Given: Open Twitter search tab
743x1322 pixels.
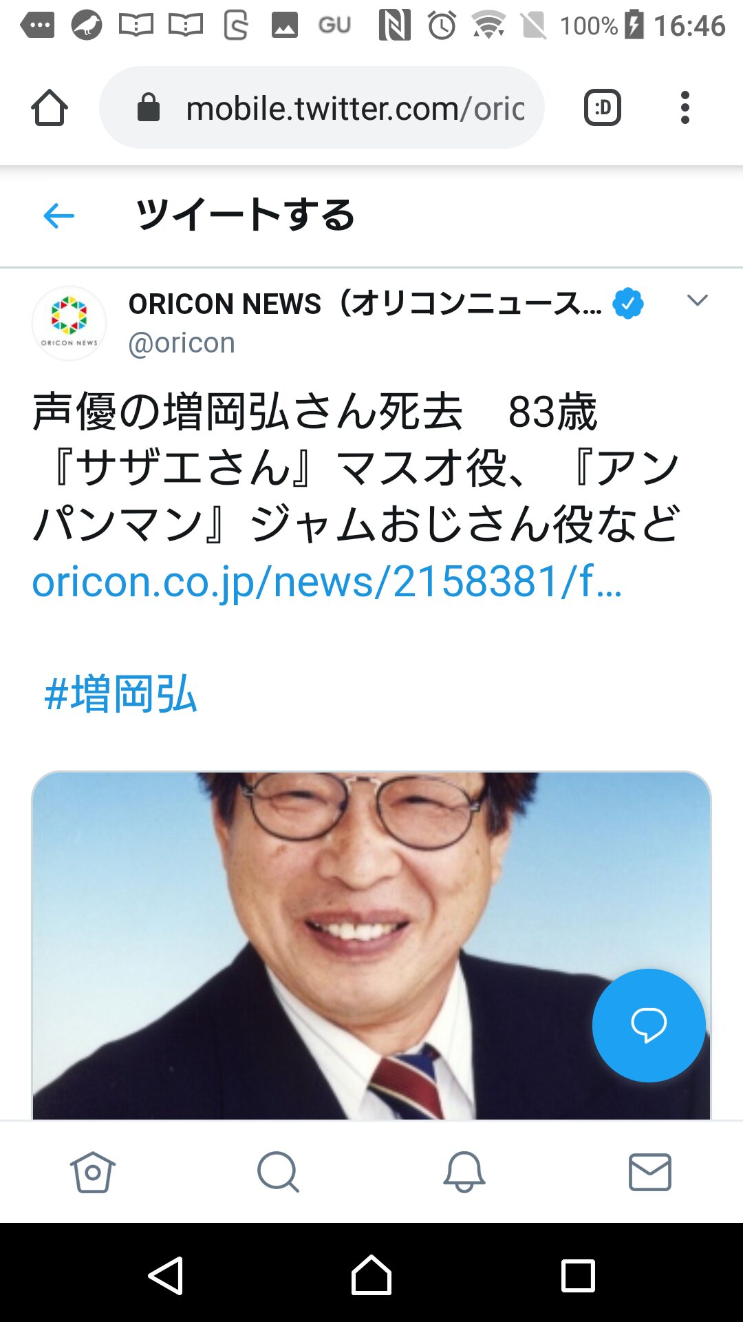Looking at the screenshot, I should click(x=279, y=1171).
